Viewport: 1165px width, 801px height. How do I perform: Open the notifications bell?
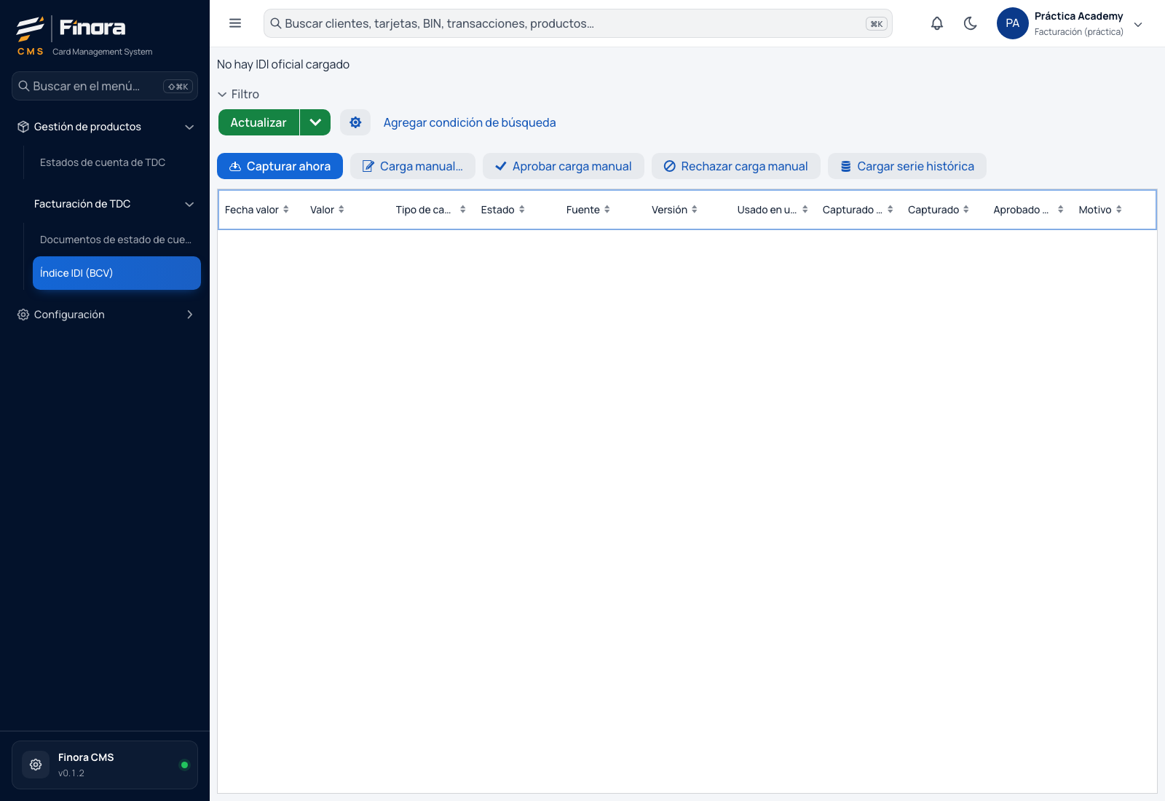click(x=937, y=23)
